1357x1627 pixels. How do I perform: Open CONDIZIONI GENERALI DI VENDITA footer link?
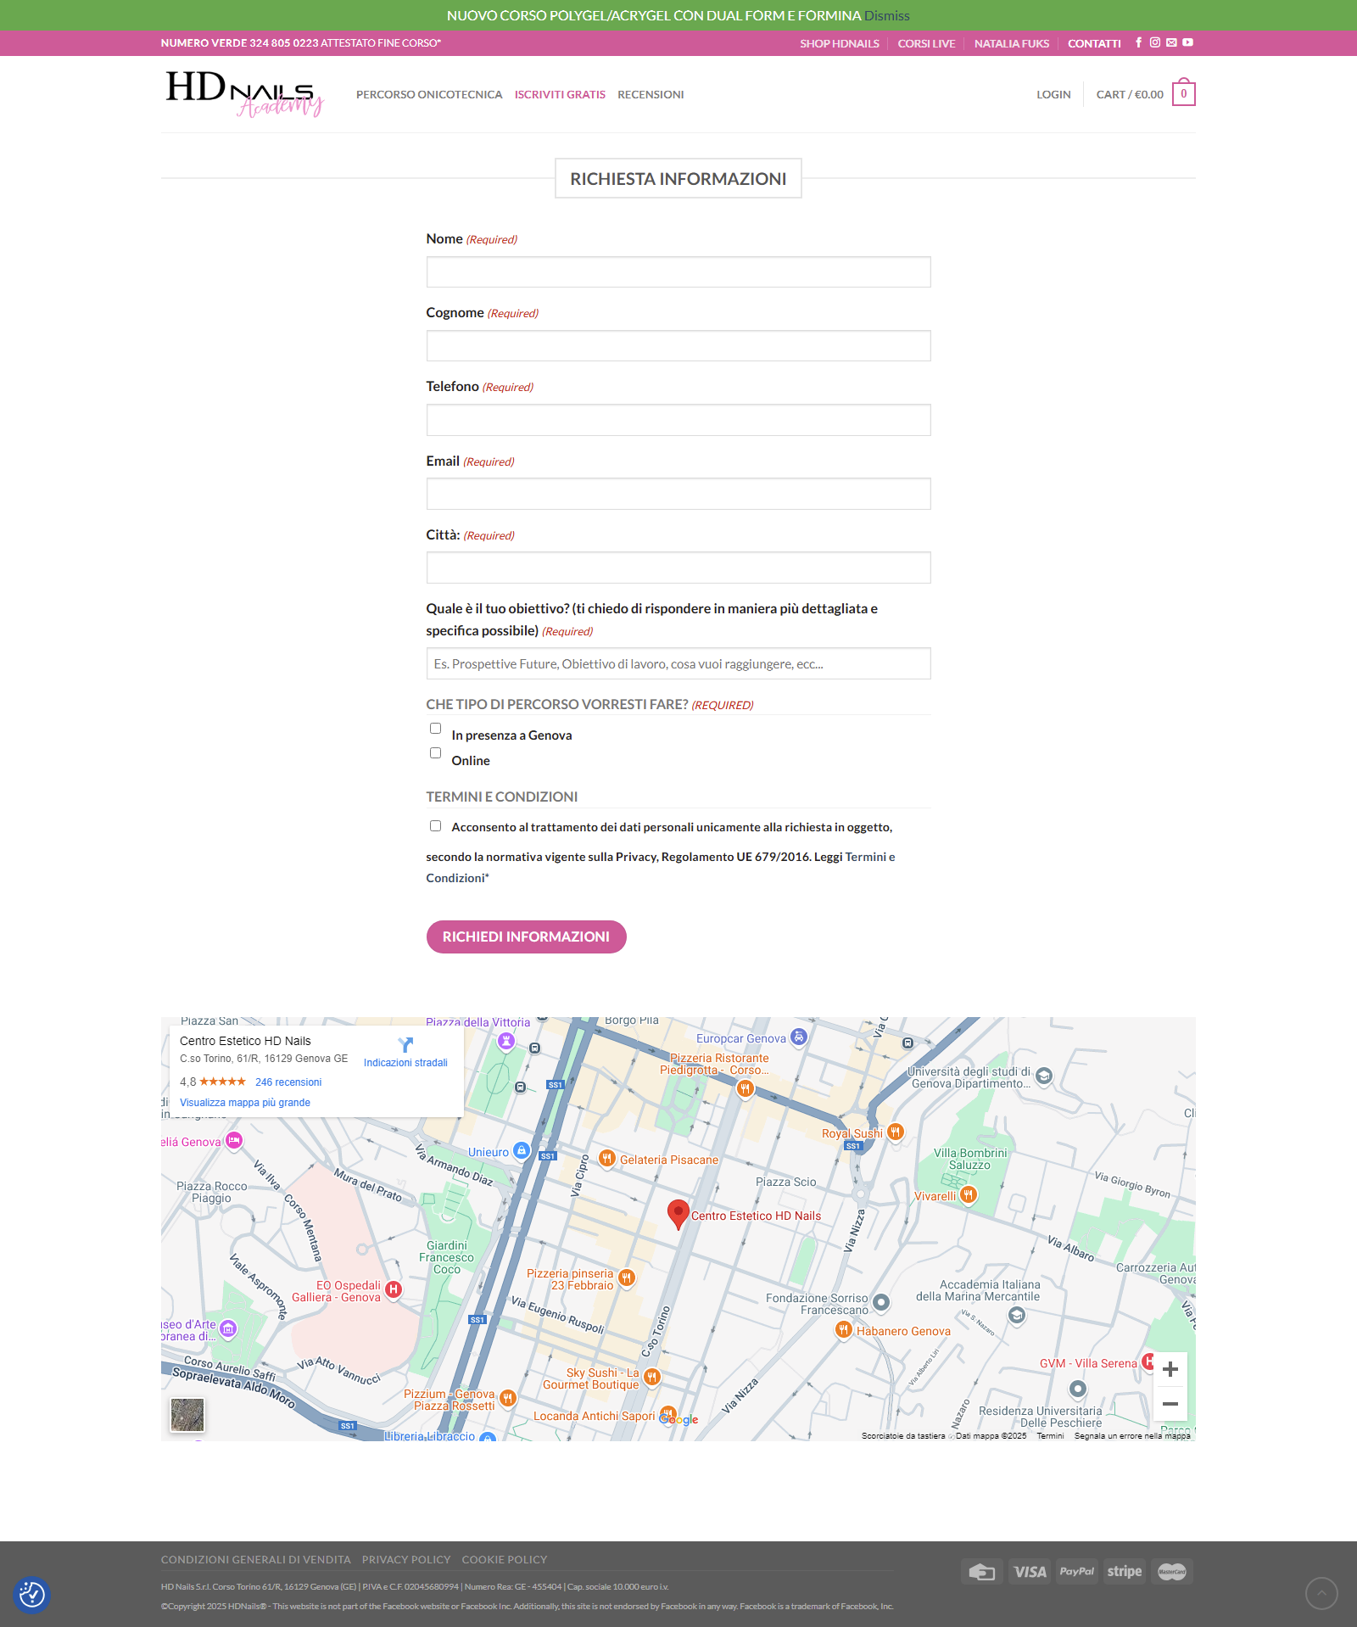click(x=256, y=1559)
